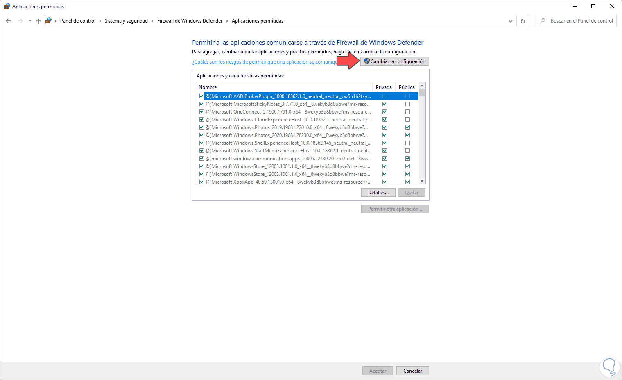
Task: Select the Windows.CloudExperienceHost row text
Action: (289, 120)
